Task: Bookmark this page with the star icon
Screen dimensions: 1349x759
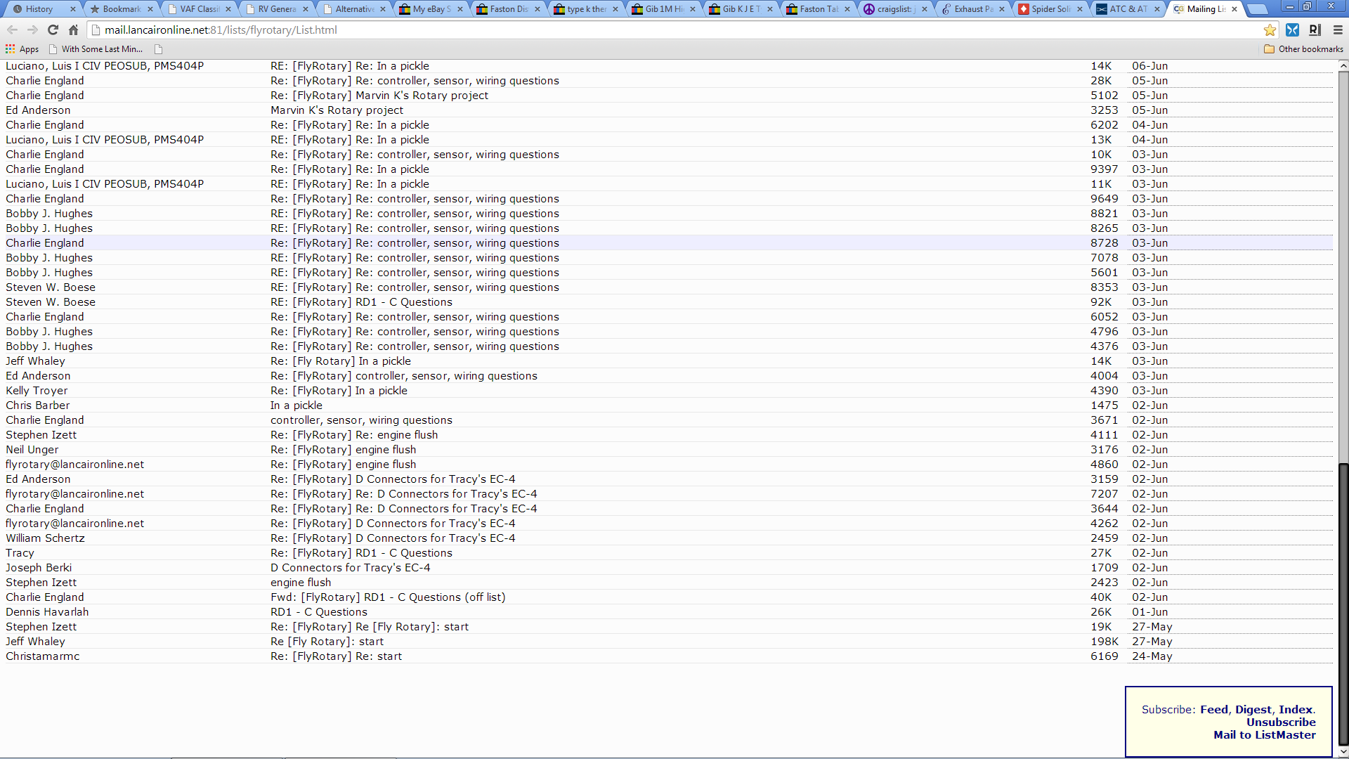Action: 1270,30
